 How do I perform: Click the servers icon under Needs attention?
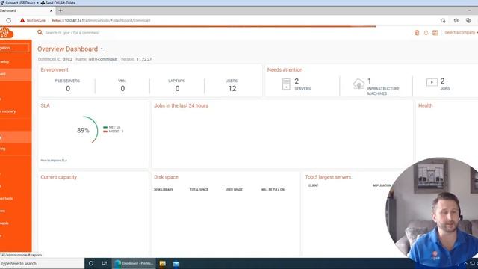[286, 84]
